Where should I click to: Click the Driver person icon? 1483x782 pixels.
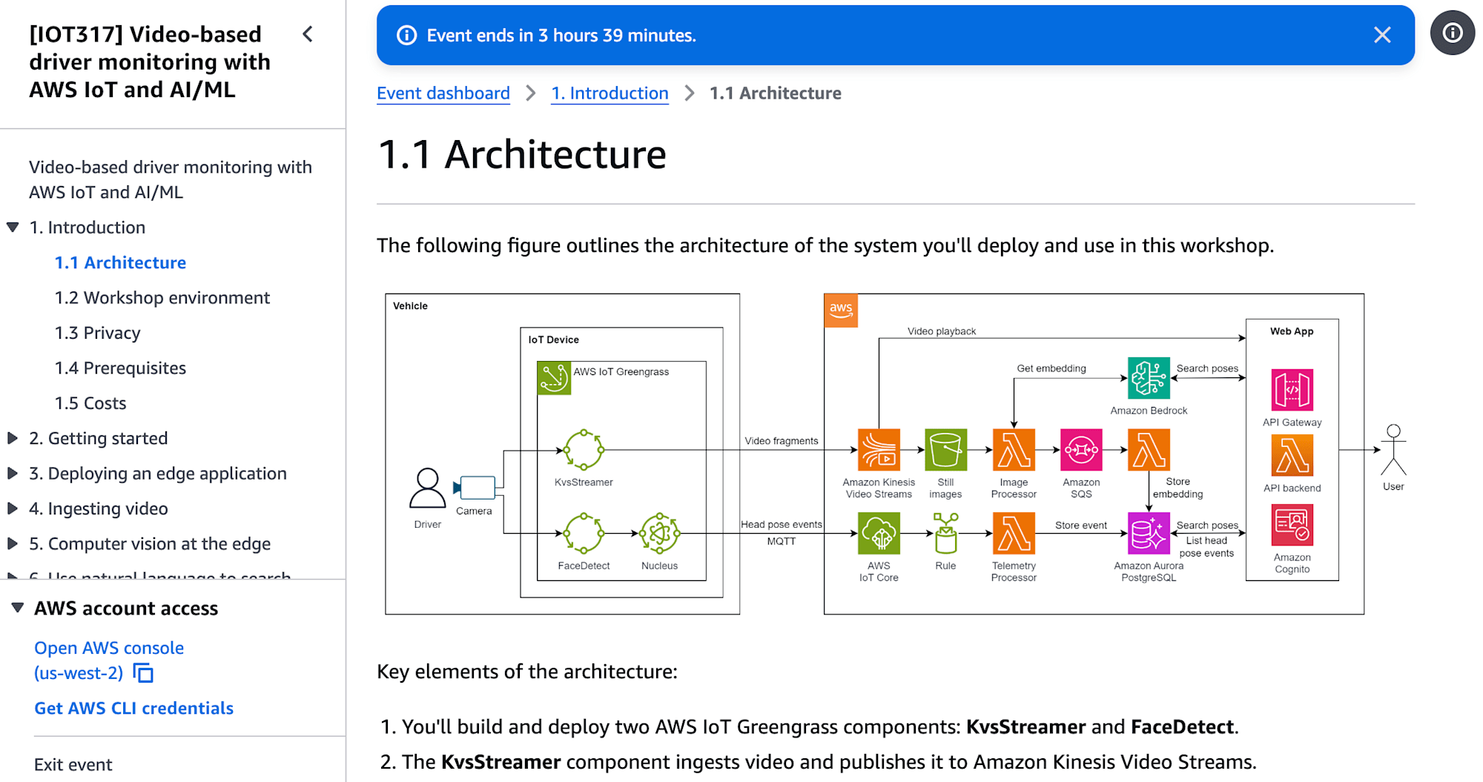point(428,488)
